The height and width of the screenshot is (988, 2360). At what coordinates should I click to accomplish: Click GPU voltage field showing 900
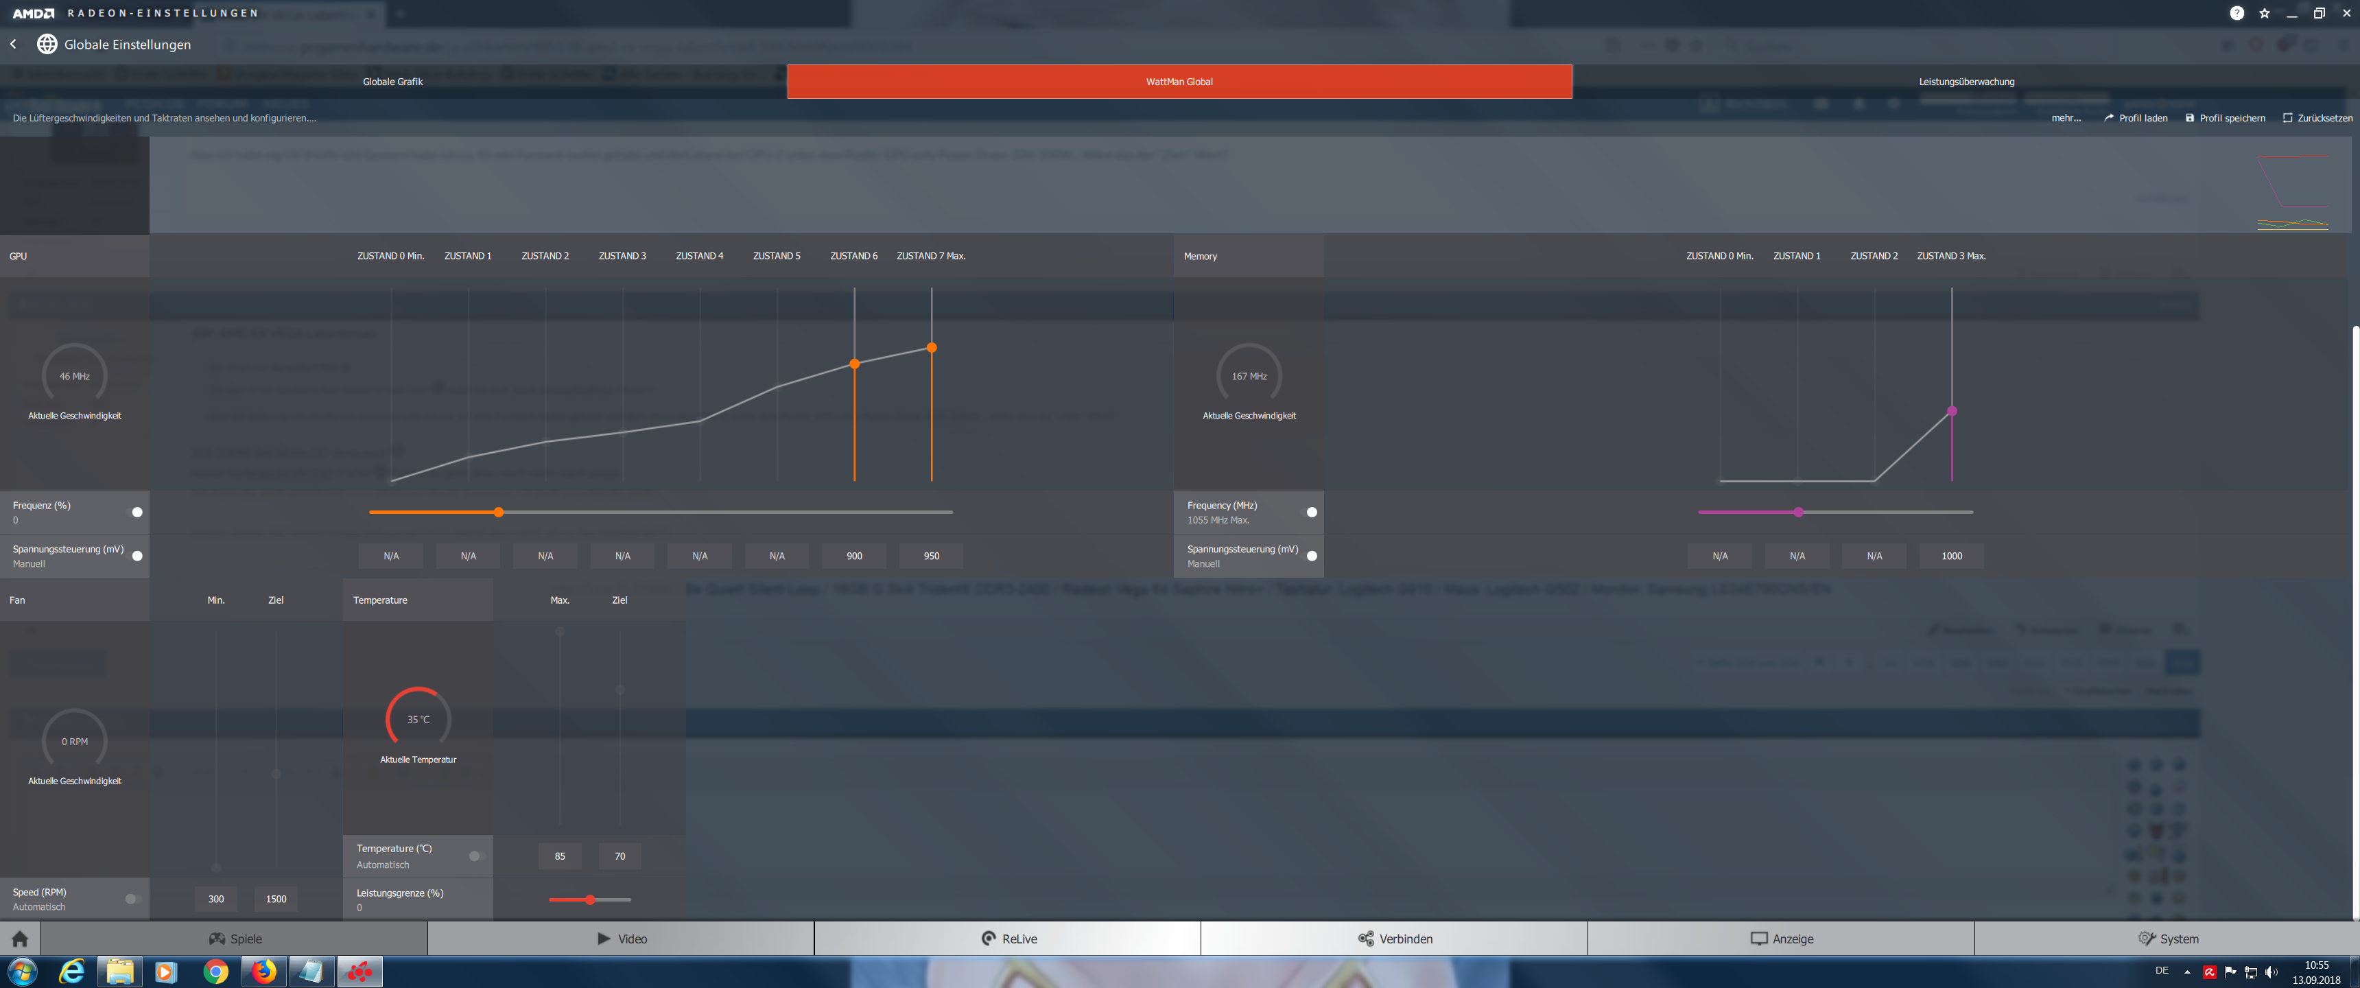click(854, 556)
